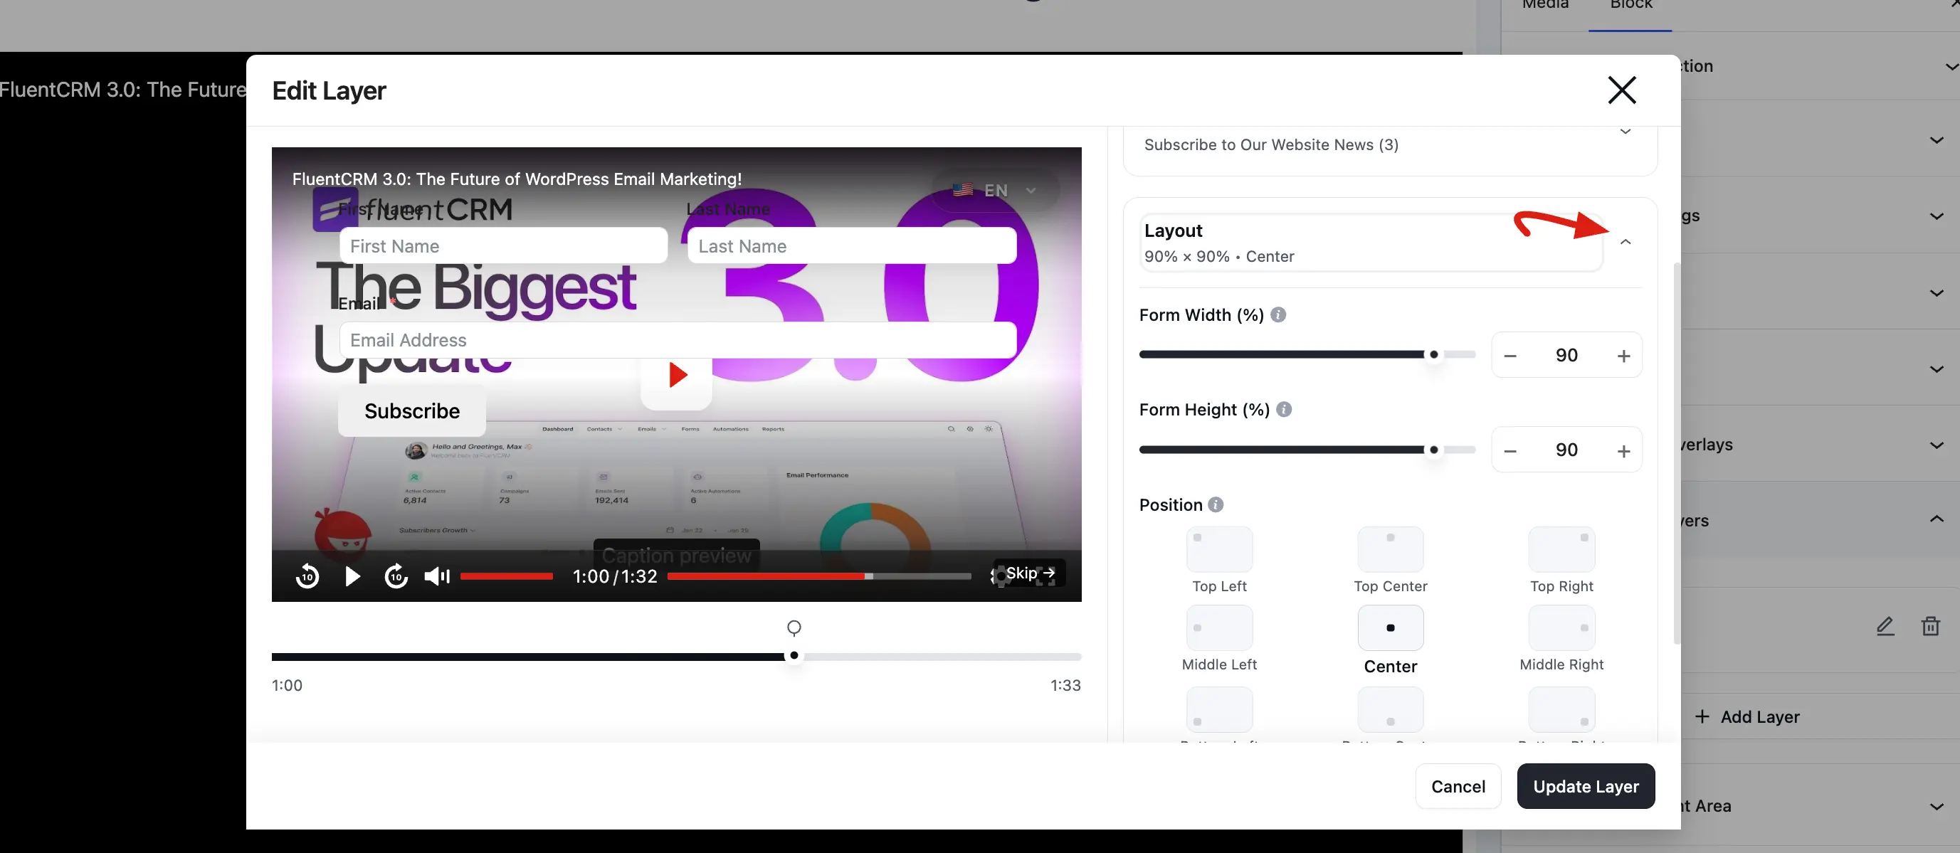The height and width of the screenshot is (853, 1960).
Task: Click the video player volume slider
Action: pos(506,576)
